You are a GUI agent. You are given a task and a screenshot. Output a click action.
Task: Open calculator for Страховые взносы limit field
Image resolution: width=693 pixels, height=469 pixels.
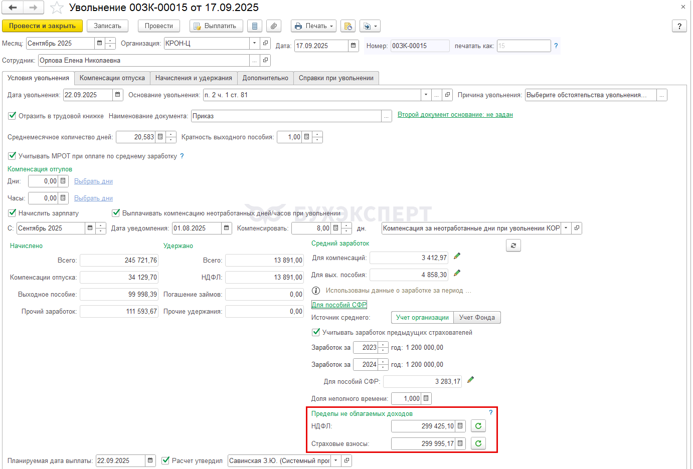[460, 443]
